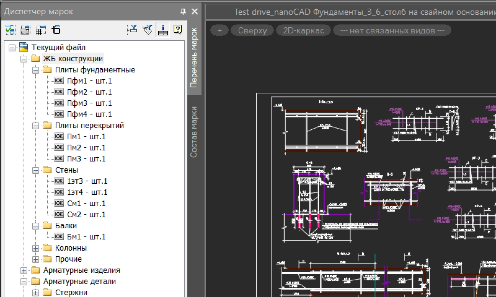Click the funnel with tag filter icon

pyautogui.click(x=148, y=29)
